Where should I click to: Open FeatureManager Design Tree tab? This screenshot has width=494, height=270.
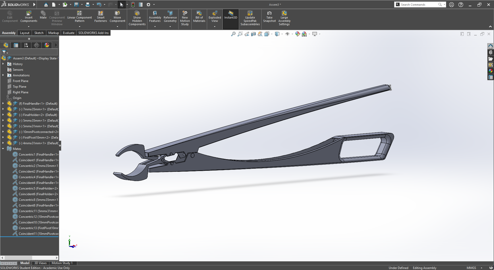point(6,45)
